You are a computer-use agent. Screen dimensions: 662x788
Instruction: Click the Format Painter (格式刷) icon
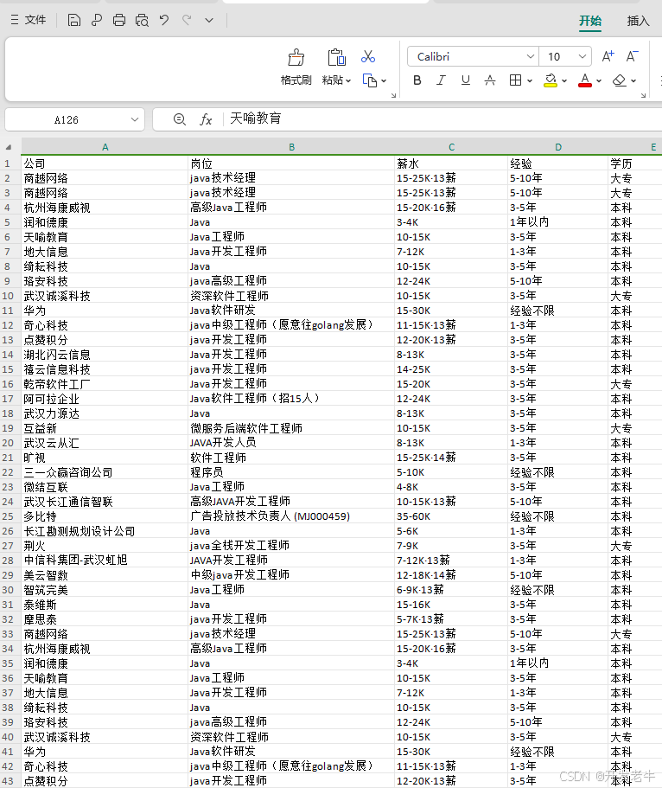click(x=296, y=58)
